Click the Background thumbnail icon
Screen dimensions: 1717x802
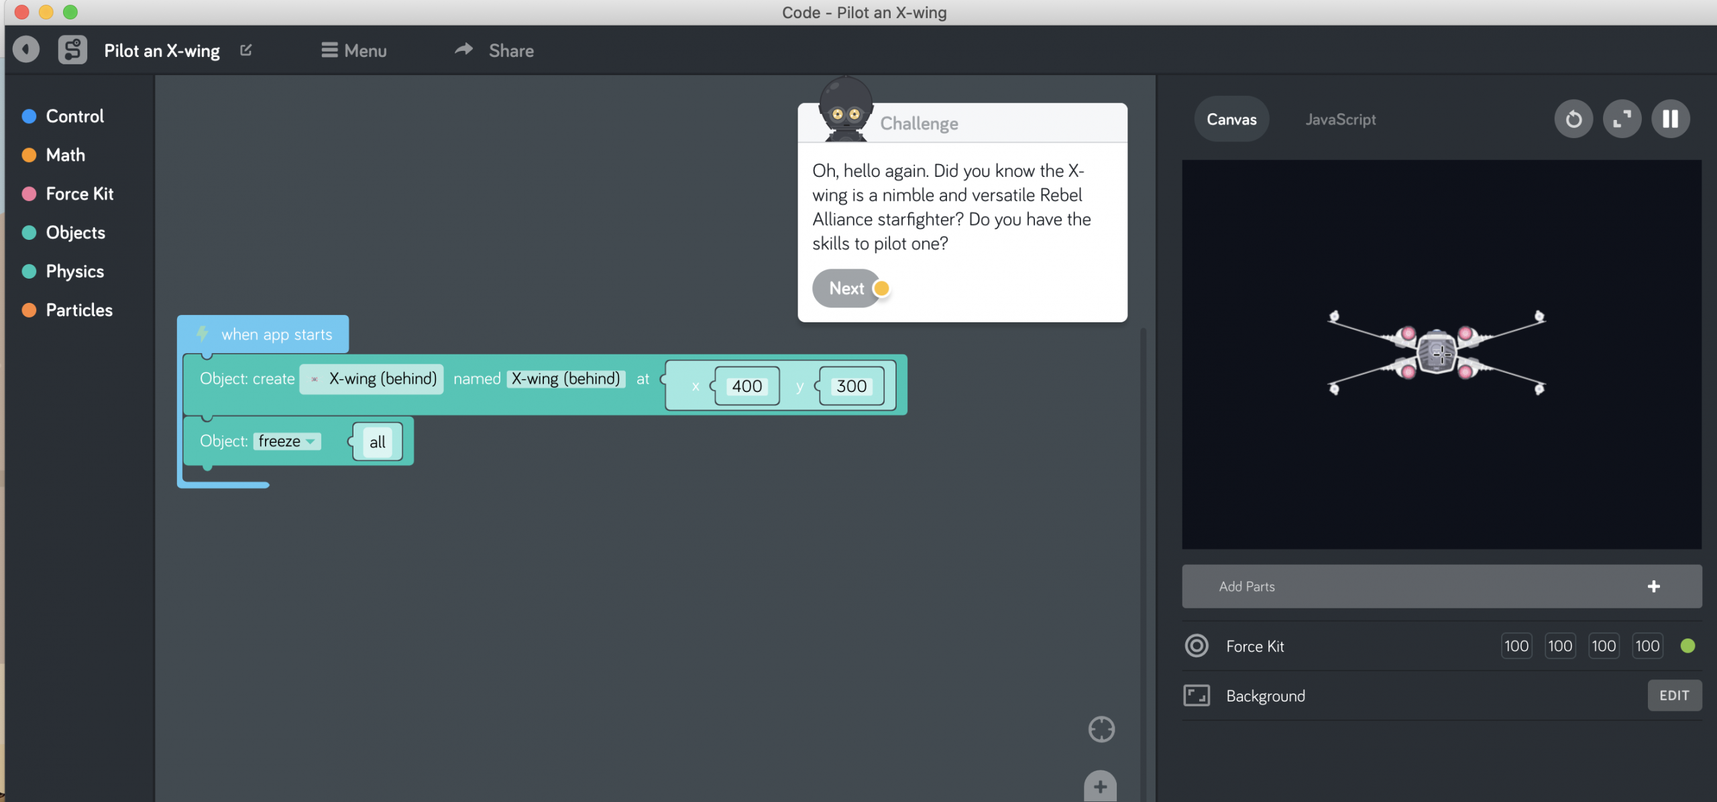(x=1197, y=695)
